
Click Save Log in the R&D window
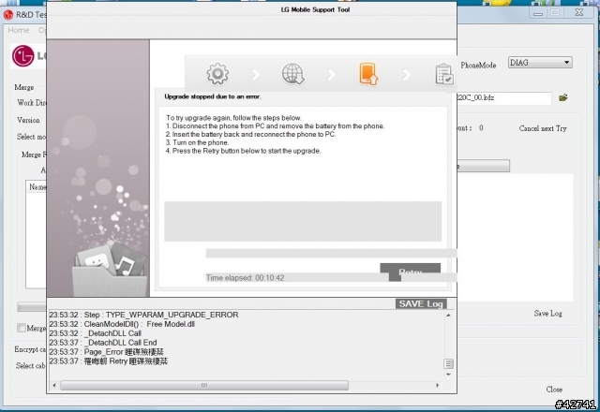pyautogui.click(x=547, y=314)
